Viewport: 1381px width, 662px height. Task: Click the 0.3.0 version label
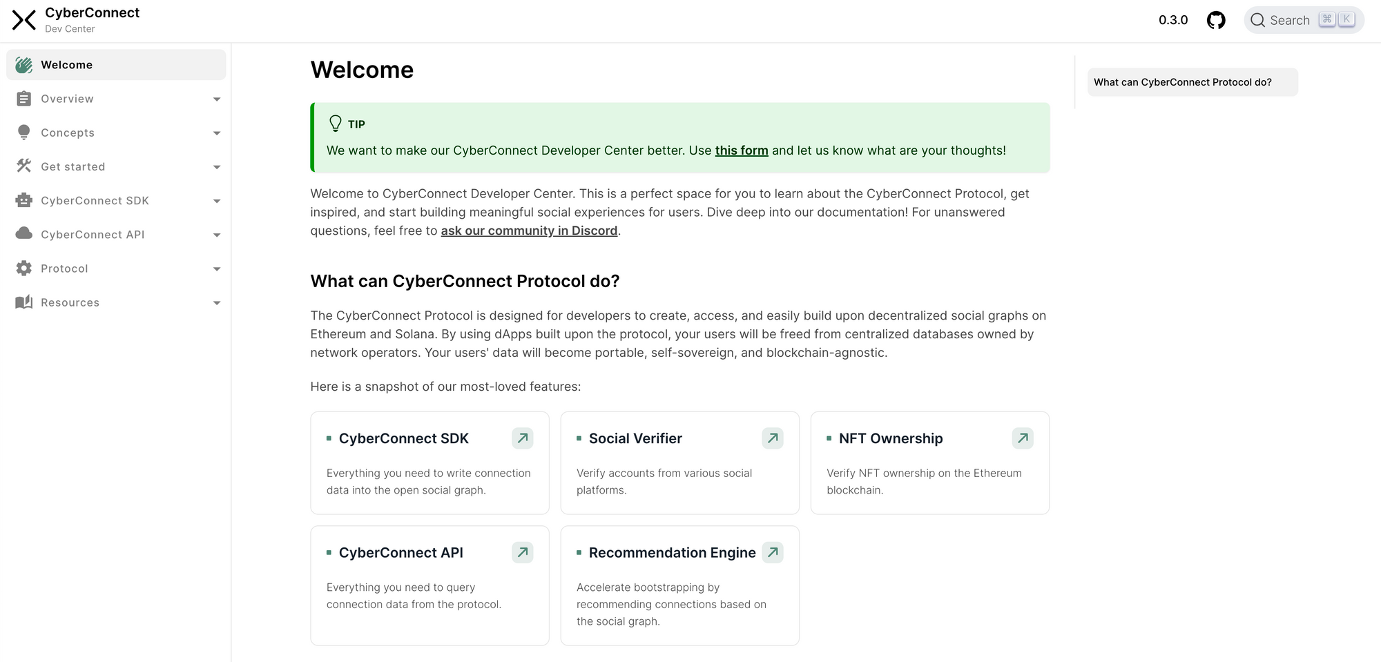[x=1173, y=20]
